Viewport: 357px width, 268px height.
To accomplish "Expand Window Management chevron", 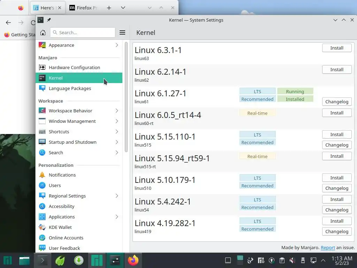I will (x=117, y=121).
